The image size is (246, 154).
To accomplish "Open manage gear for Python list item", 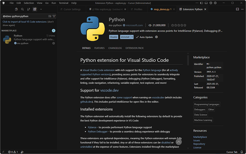I will click(53, 43).
